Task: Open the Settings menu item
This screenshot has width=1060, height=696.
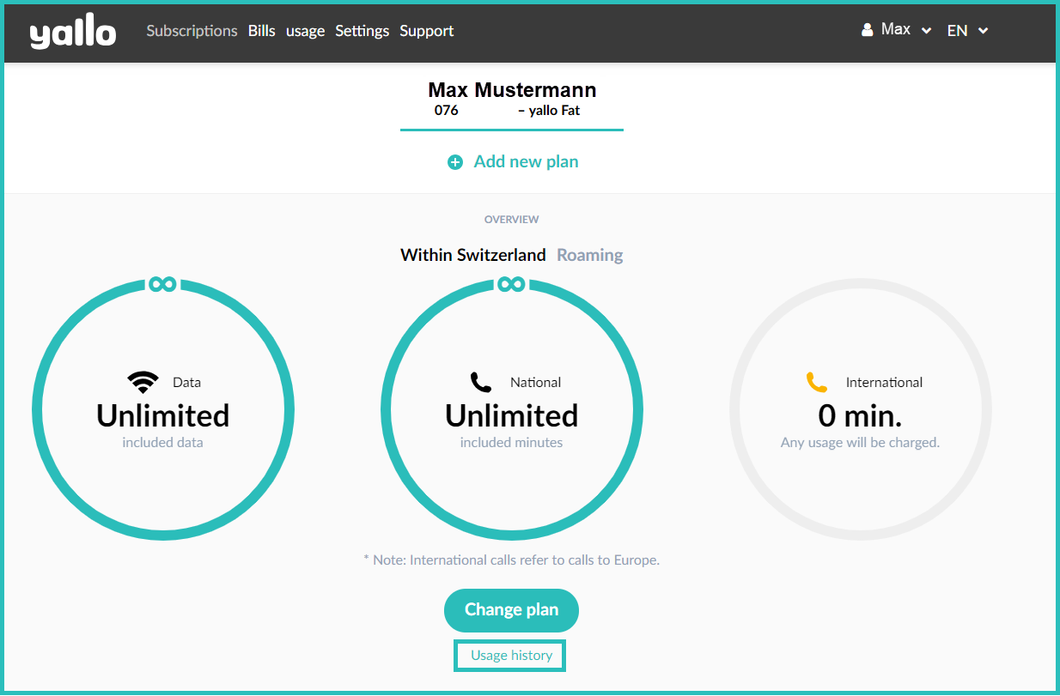Action: coord(362,31)
